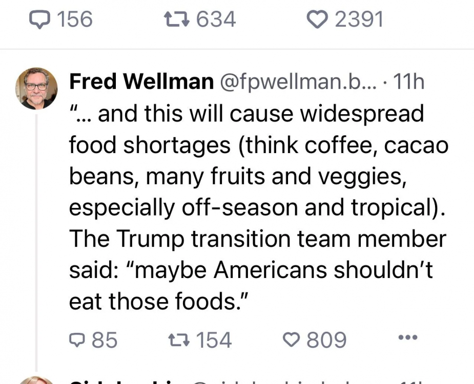Screen dimensions: 474x384
Task: Click the 85 replies count
Action: (x=105, y=339)
